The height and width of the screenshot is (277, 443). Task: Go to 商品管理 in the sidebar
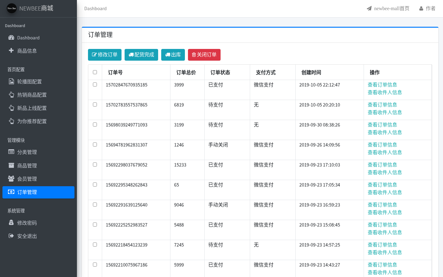click(x=38, y=166)
